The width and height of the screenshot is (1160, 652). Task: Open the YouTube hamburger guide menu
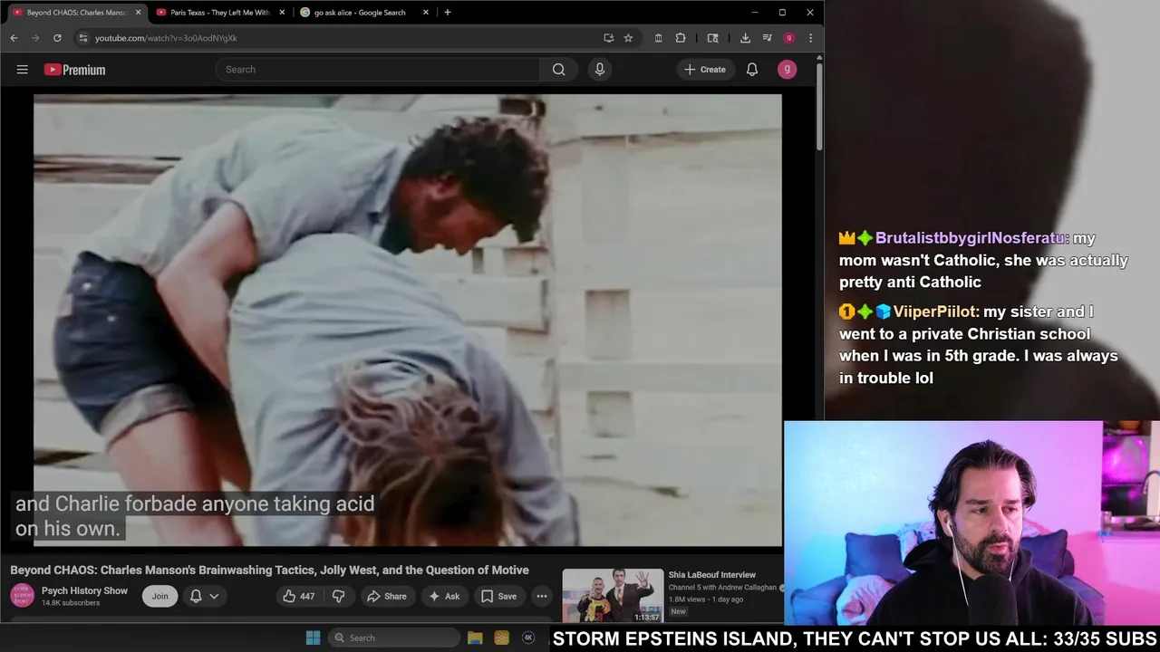click(22, 70)
